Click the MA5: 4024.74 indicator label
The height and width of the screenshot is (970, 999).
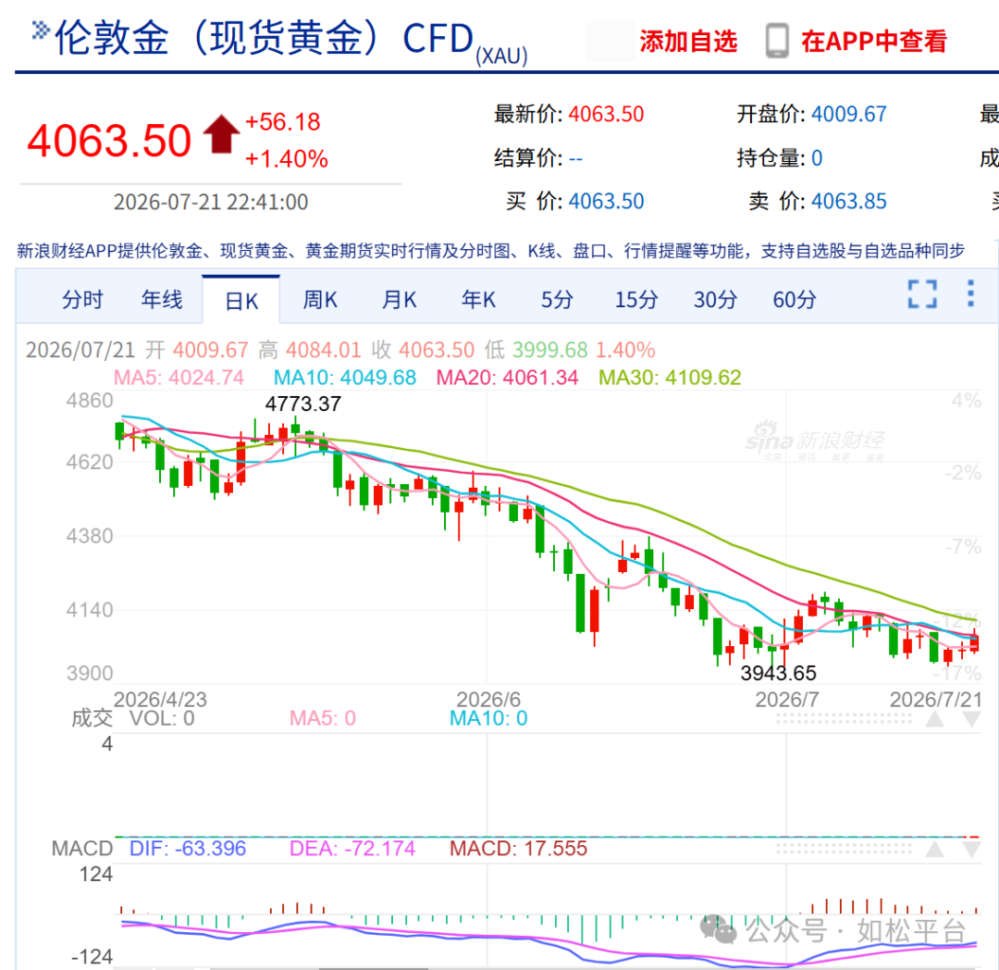pos(179,378)
